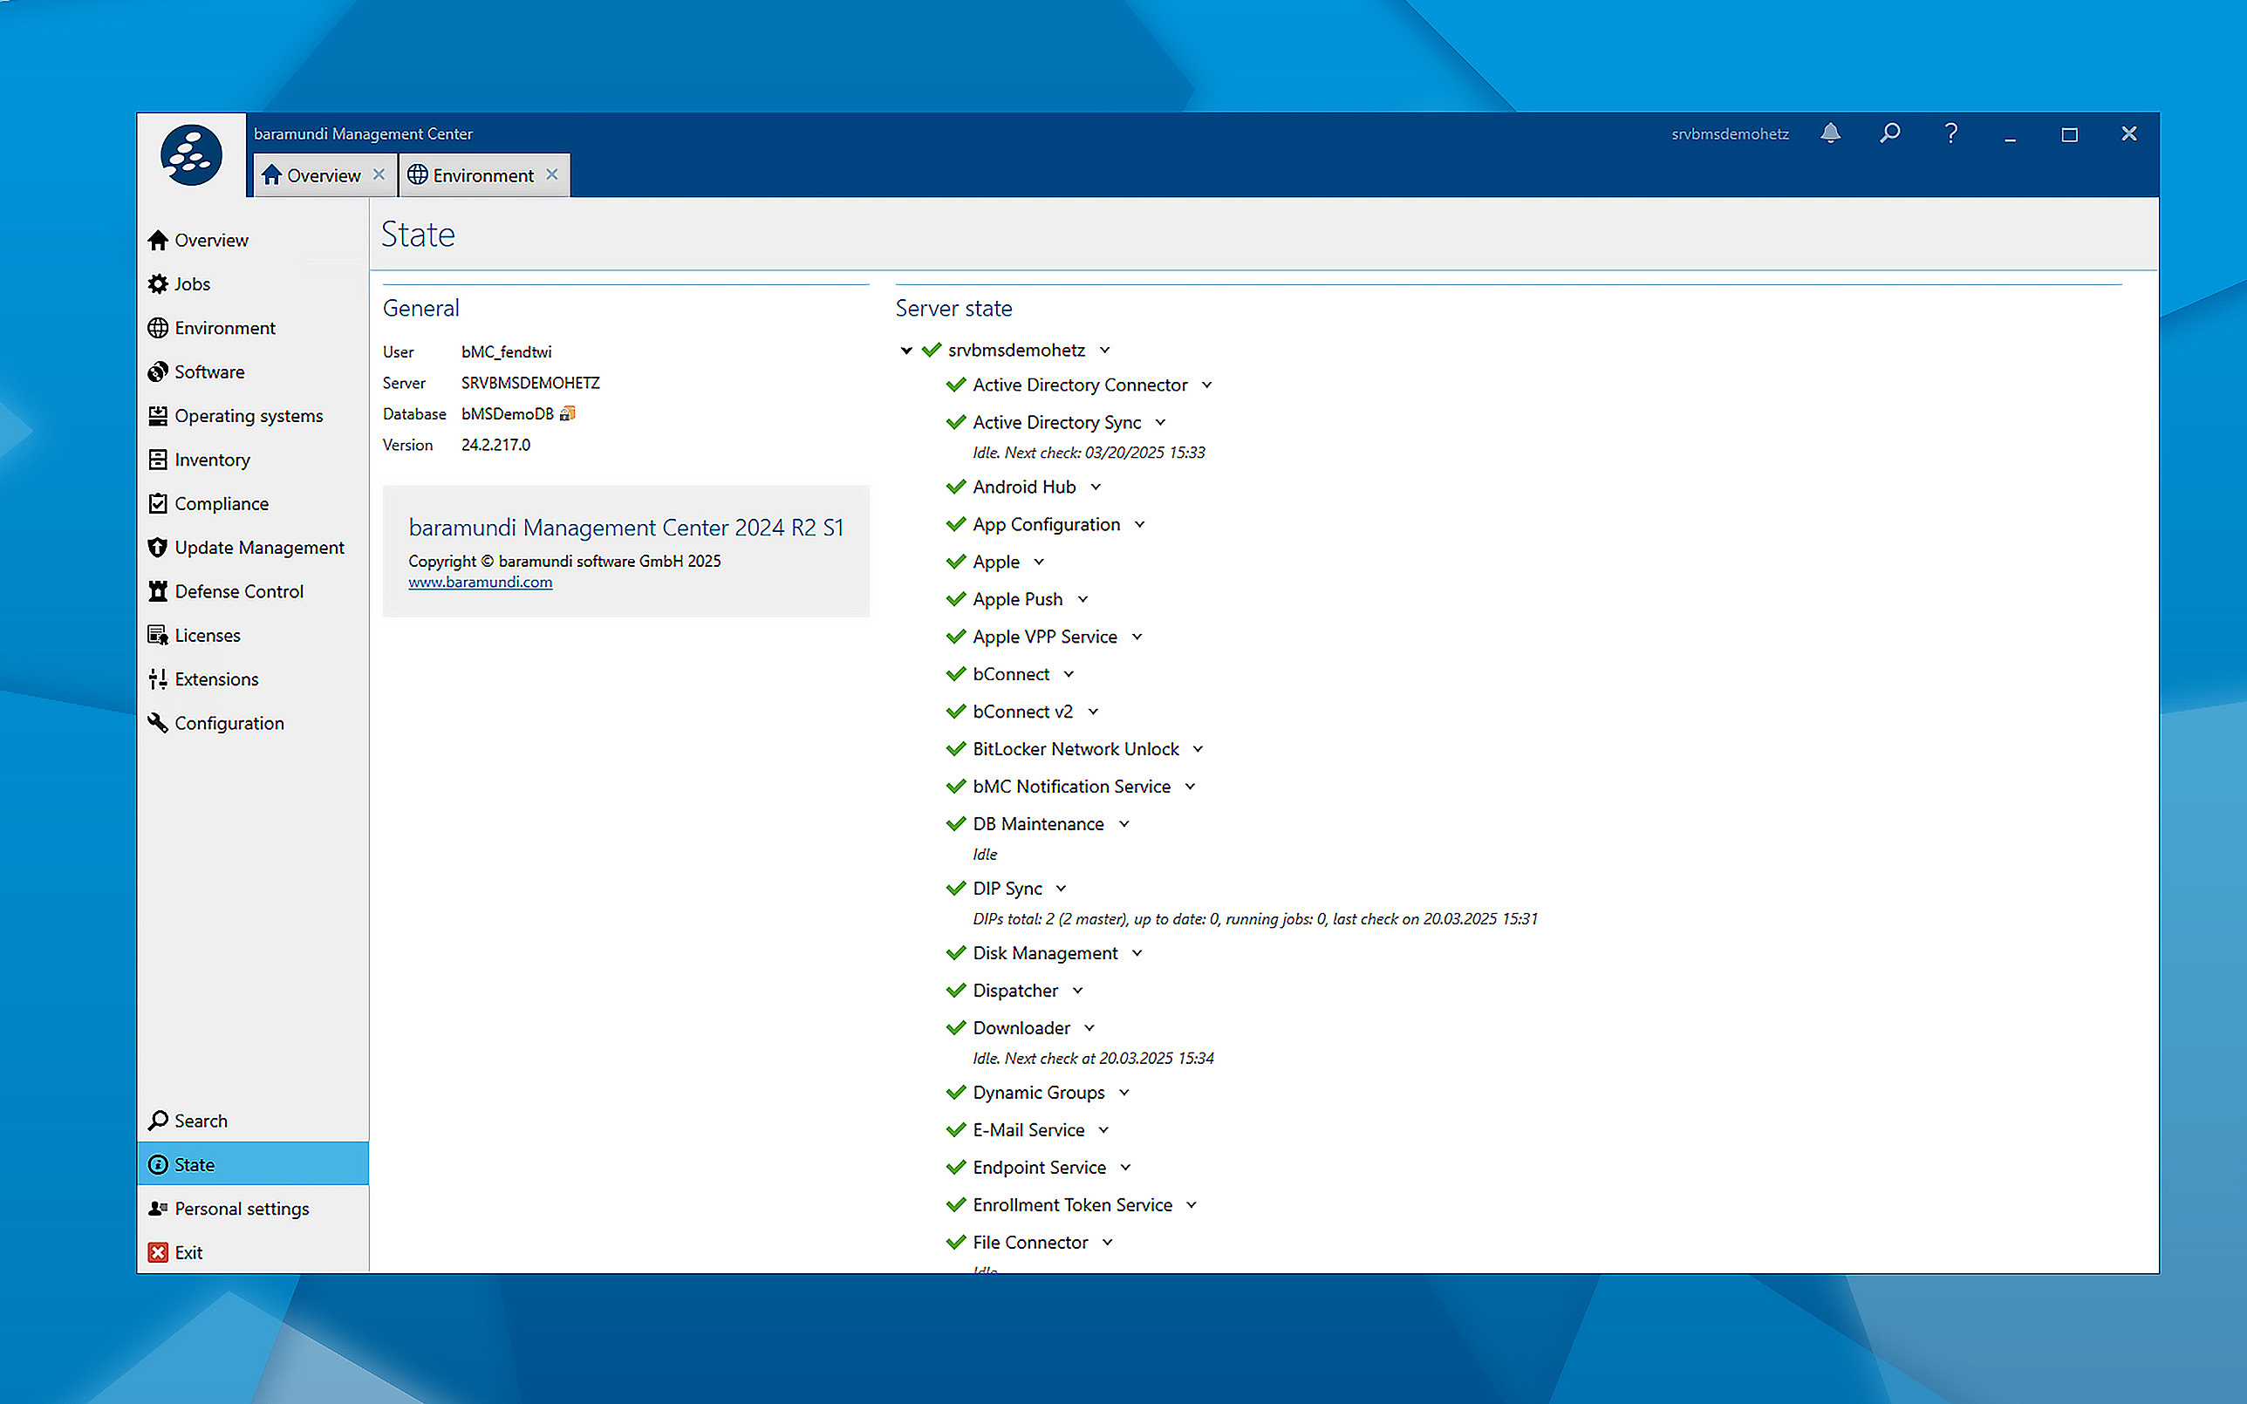Open File Connector dropdown arrow

[x=1108, y=1243]
